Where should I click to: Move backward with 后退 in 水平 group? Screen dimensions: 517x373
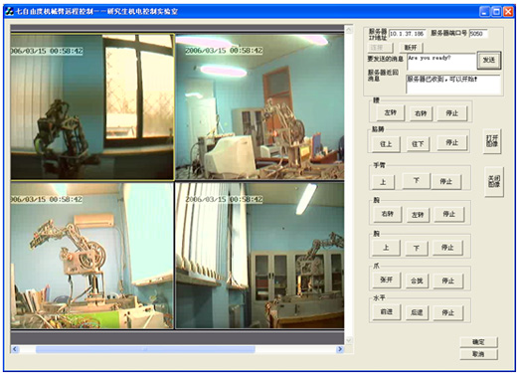417,312
